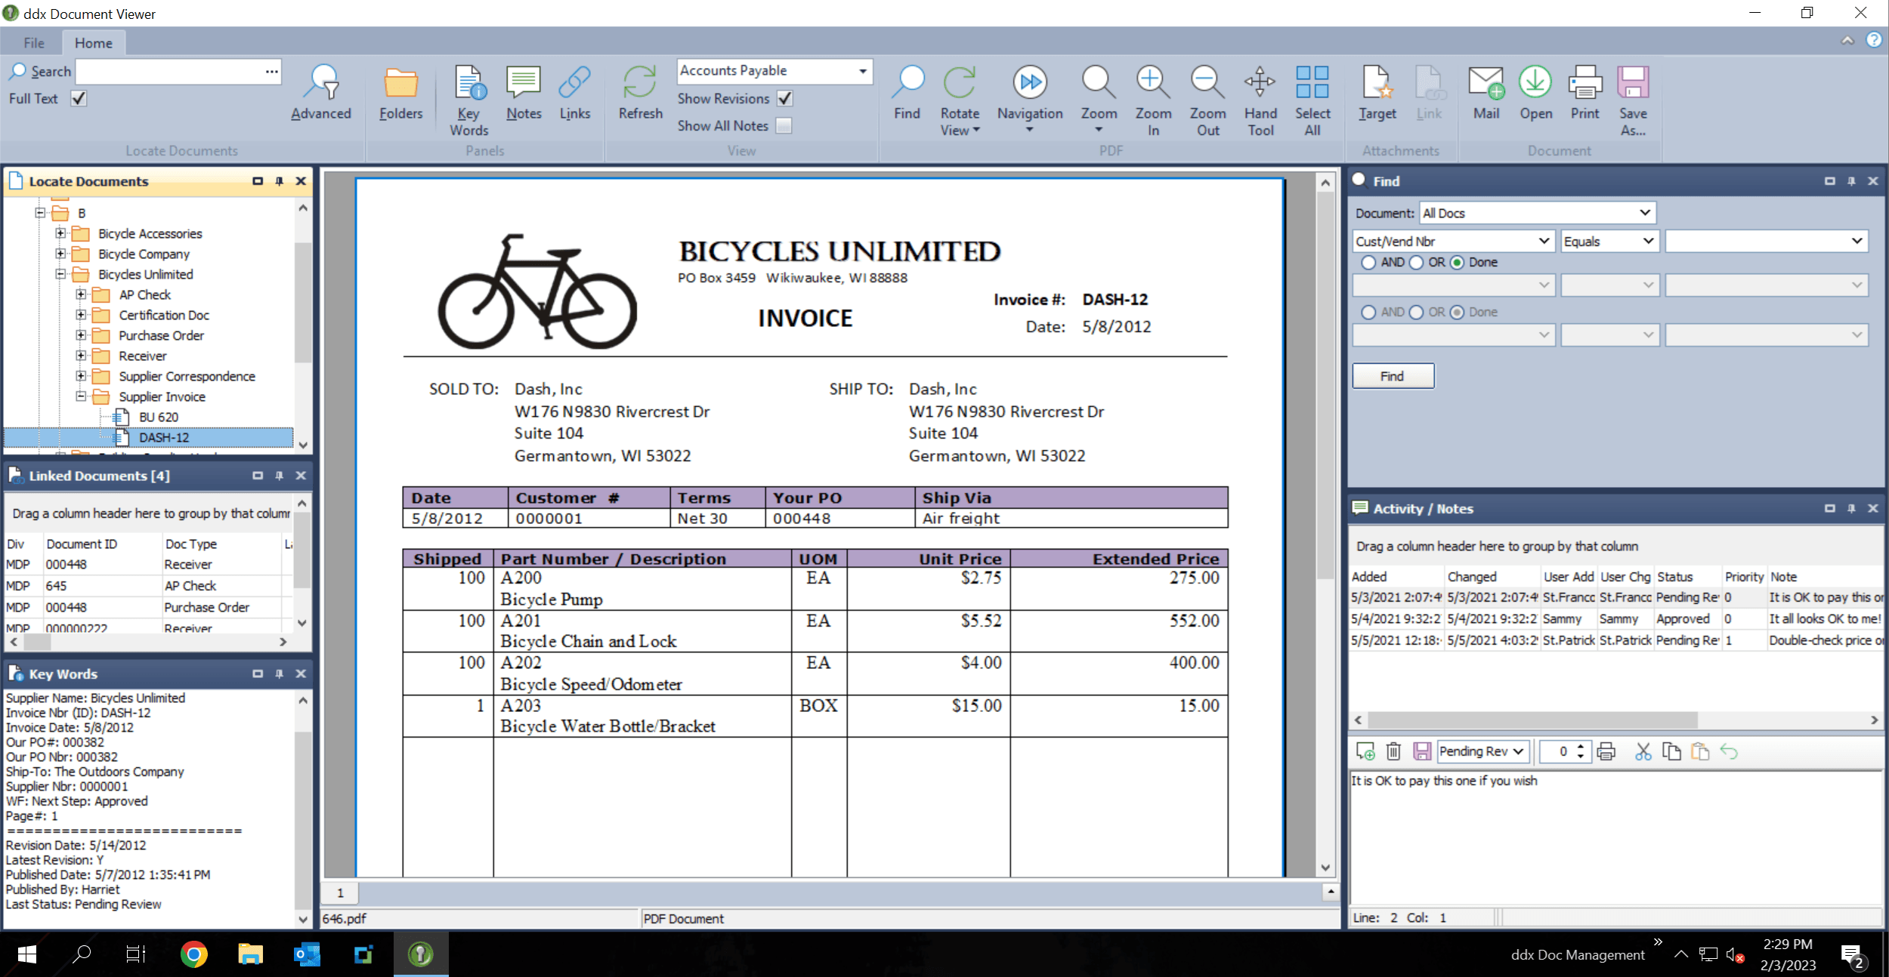Delete the selected note using trash icon
Image resolution: width=1889 pixels, height=977 pixels.
[1393, 750]
